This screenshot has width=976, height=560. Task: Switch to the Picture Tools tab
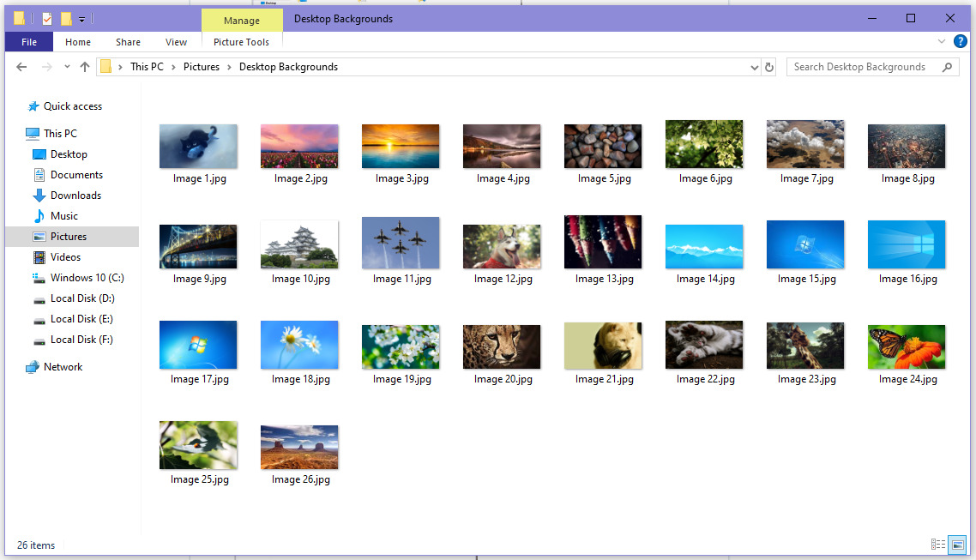[241, 42]
